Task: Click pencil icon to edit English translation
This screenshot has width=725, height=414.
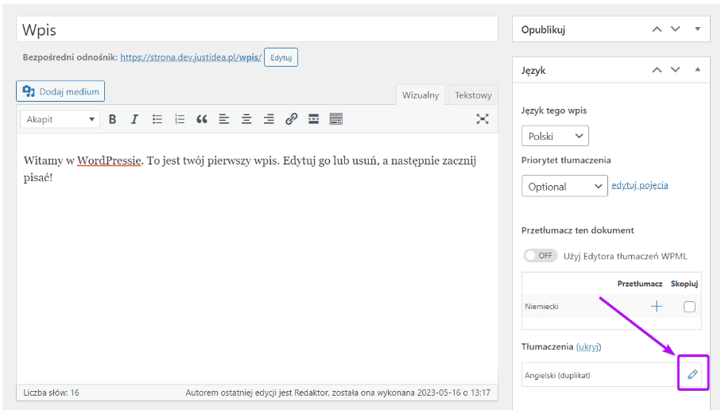Action: click(692, 374)
